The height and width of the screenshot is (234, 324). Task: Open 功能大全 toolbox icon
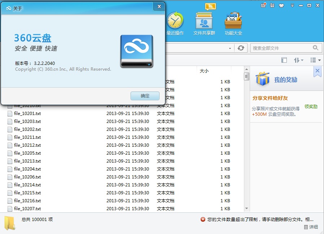coord(233,23)
